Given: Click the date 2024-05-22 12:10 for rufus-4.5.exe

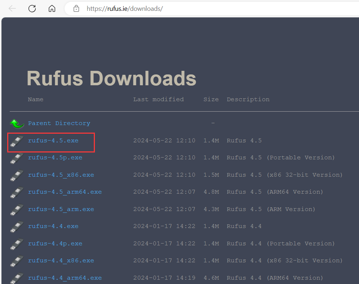Looking at the screenshot, I should [x=164, y=141].
